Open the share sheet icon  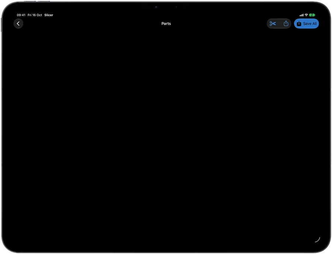point(286,24)
